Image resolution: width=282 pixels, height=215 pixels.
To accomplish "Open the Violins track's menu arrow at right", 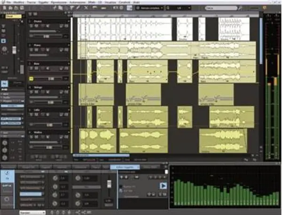I will point(69,132).
